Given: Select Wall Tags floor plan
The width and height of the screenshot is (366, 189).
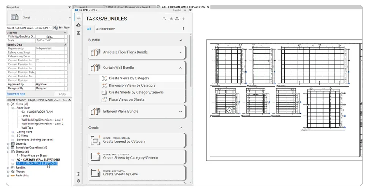Looking at the screenshot, I should click(27, 128).
